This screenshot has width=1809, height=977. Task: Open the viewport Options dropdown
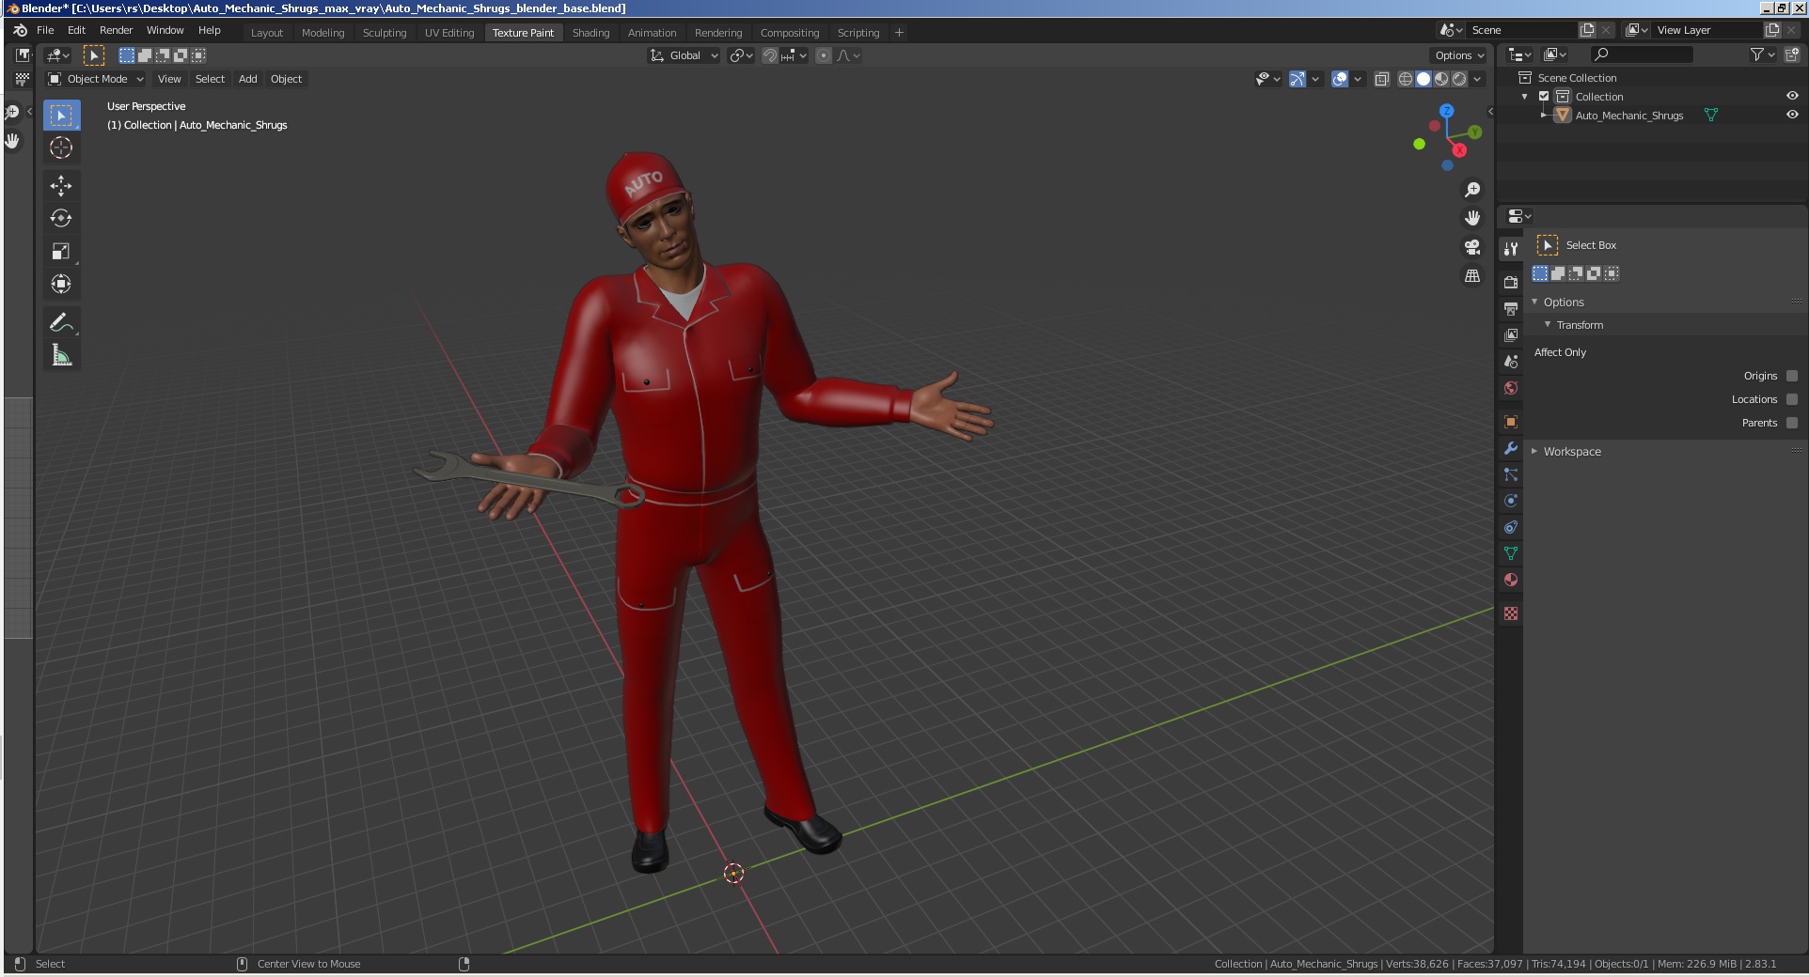click(x=1459, y=55)
